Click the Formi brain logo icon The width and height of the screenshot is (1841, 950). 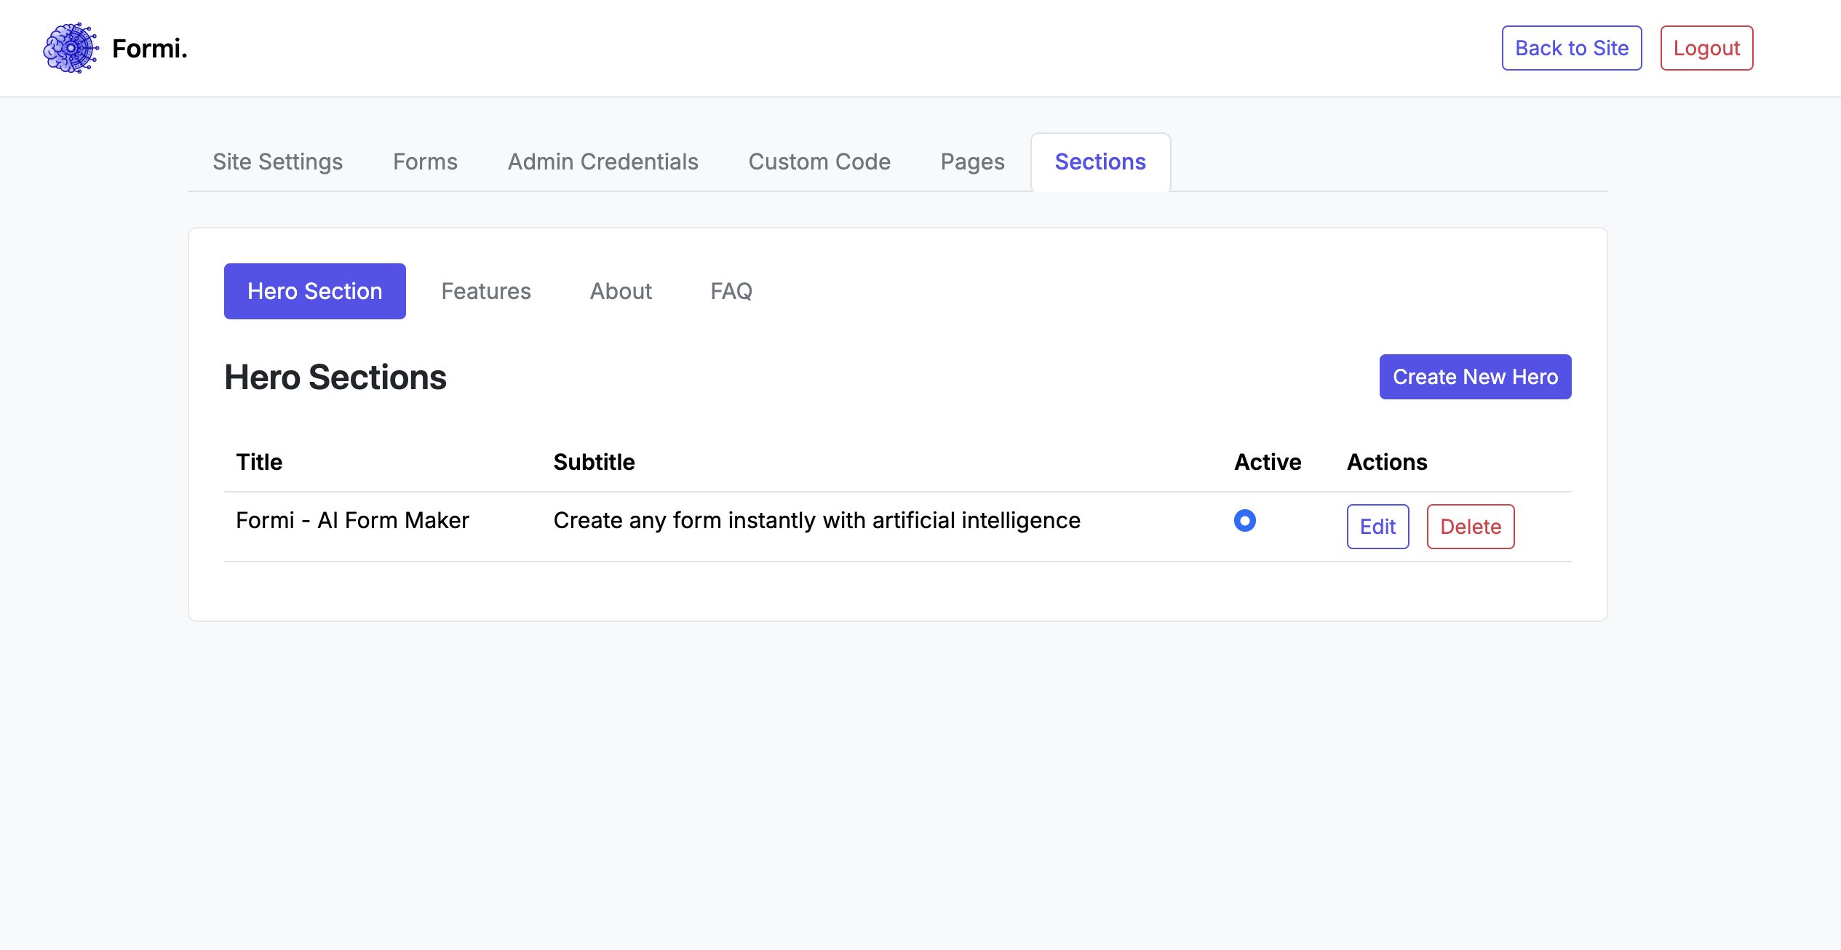click(x=71, y=48)
